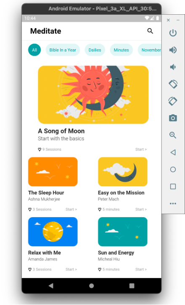Toggle heart on Sun and Energy card
This screenshot has width=185, height=305.
[x=100, y=269]
